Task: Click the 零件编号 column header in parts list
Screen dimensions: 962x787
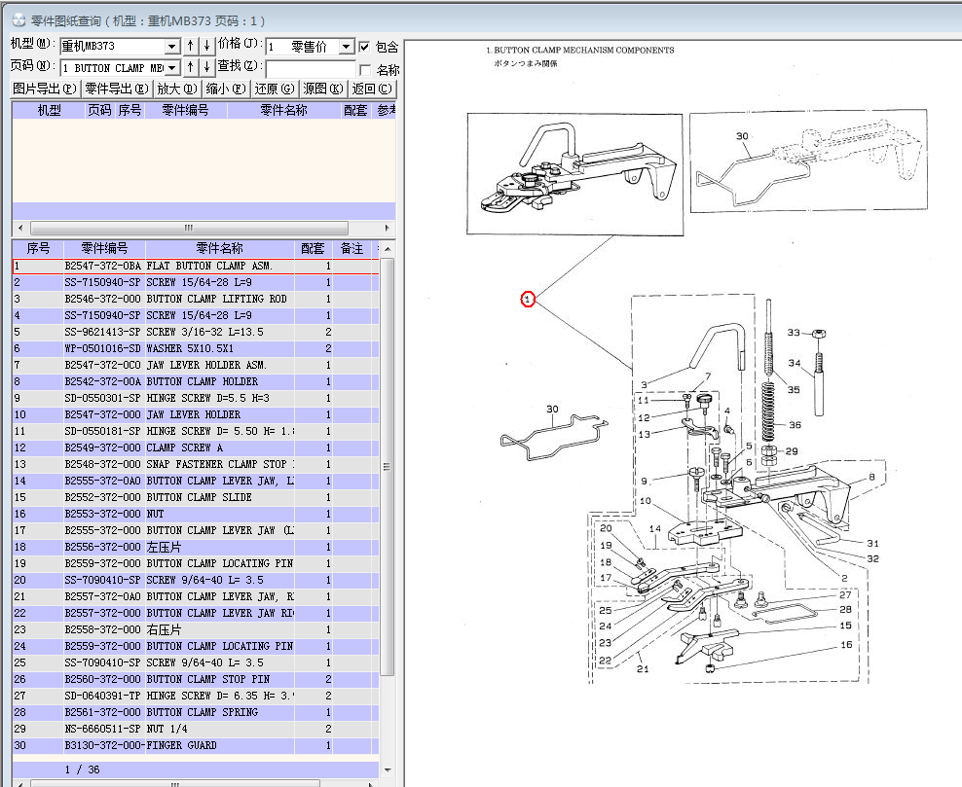Action: tap(104, 249)
